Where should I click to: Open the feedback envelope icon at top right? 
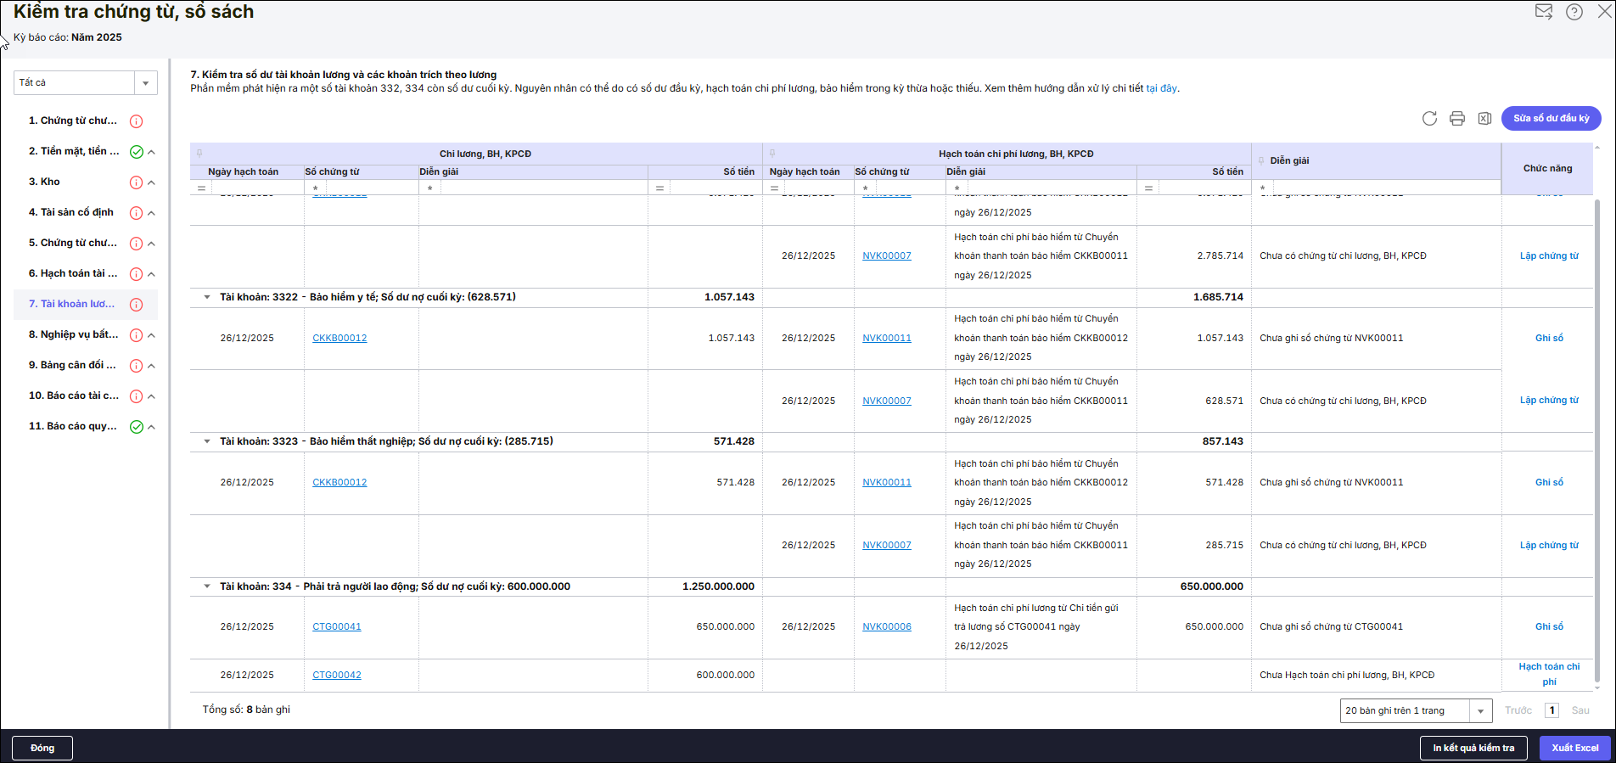pyautogui.click(x=1544, y=12)
